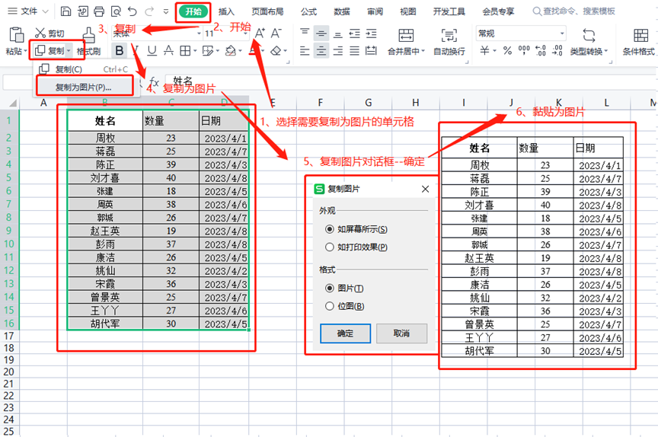Image resolution: width=658 pixels, height=437 pixels.
Task: Increase font size with A+ icon
Action: pos(260,33)
